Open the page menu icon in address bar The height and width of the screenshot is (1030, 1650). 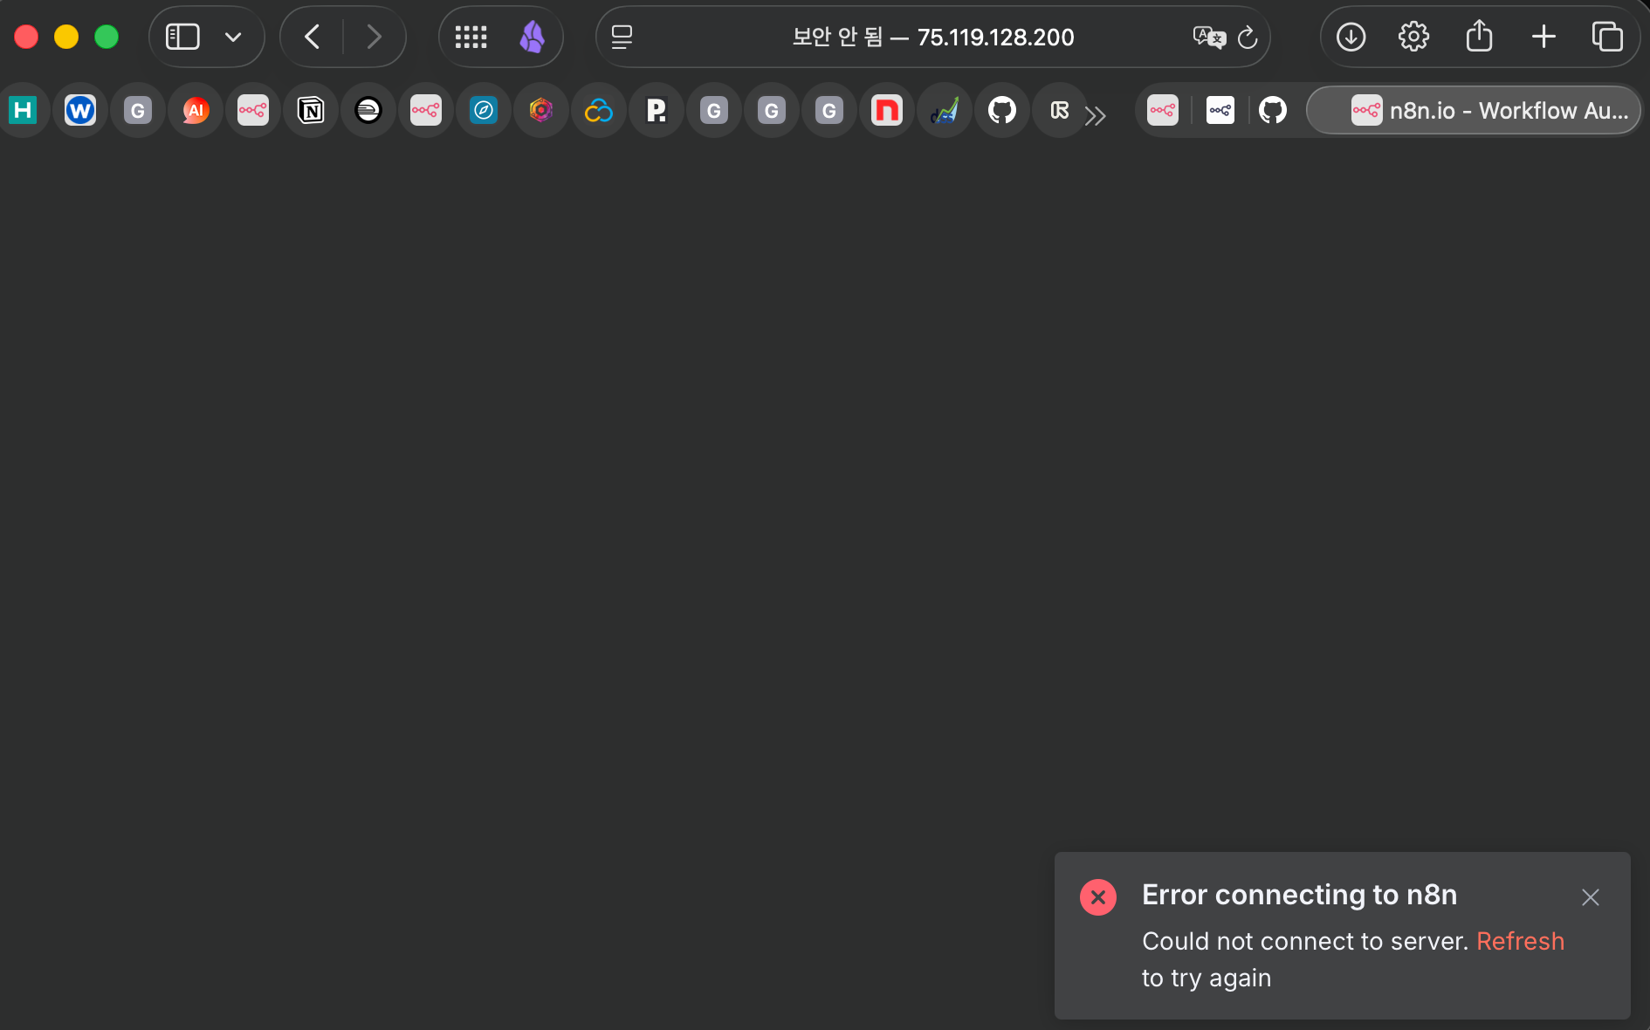click(x=622, y=37)
